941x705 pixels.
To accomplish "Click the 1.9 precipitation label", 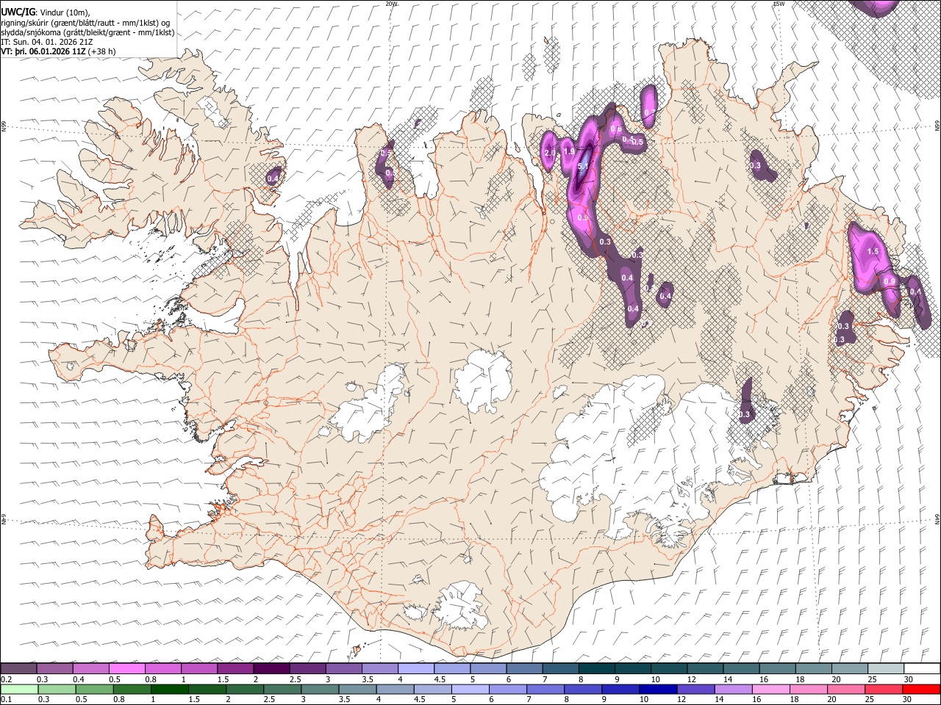I will [568, 151].
